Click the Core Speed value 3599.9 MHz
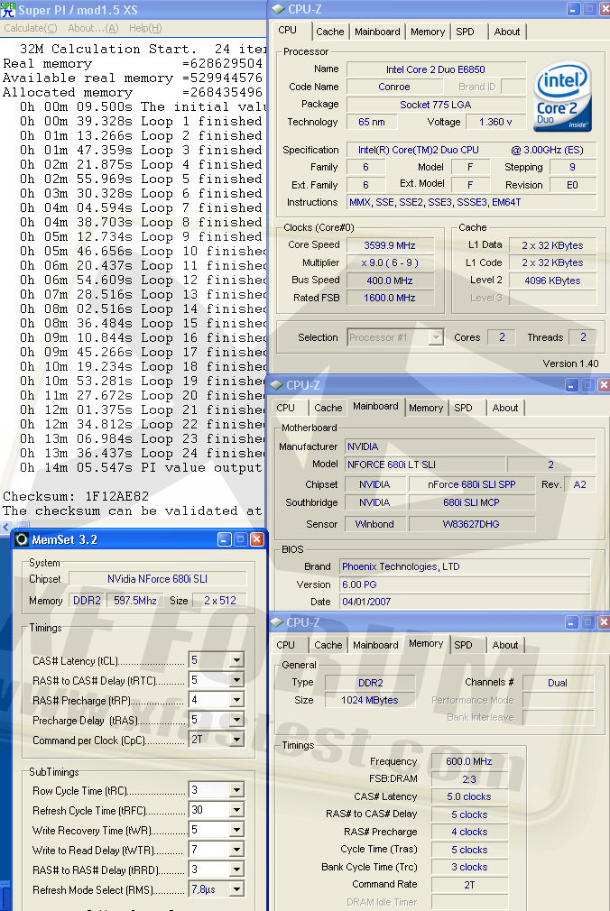610x911 pixels. click(390, 245)
